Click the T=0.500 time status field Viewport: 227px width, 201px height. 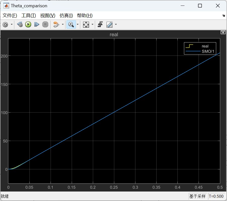pos(216,196)
